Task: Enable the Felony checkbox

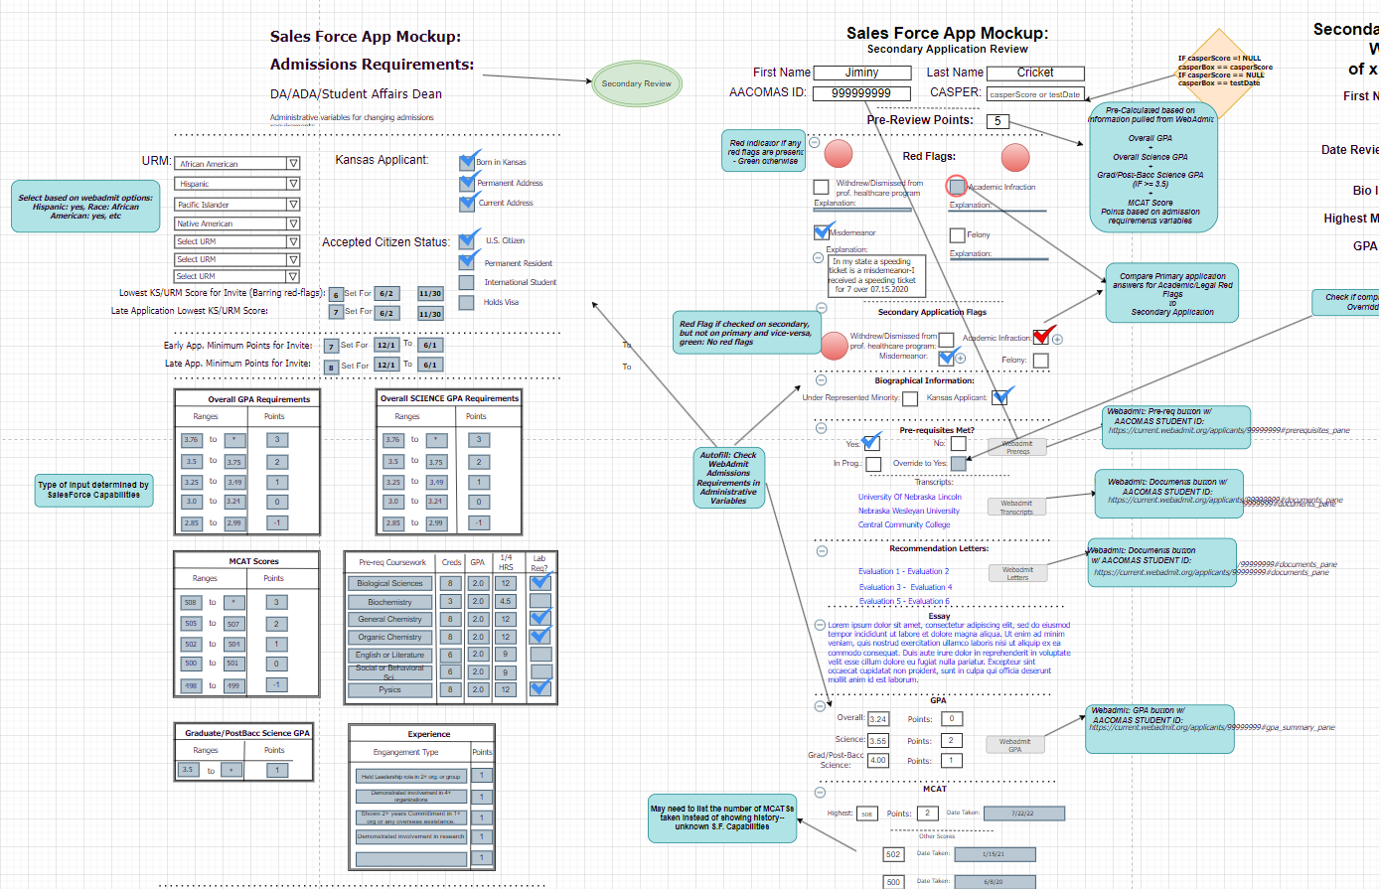Action: click(957, 234)
